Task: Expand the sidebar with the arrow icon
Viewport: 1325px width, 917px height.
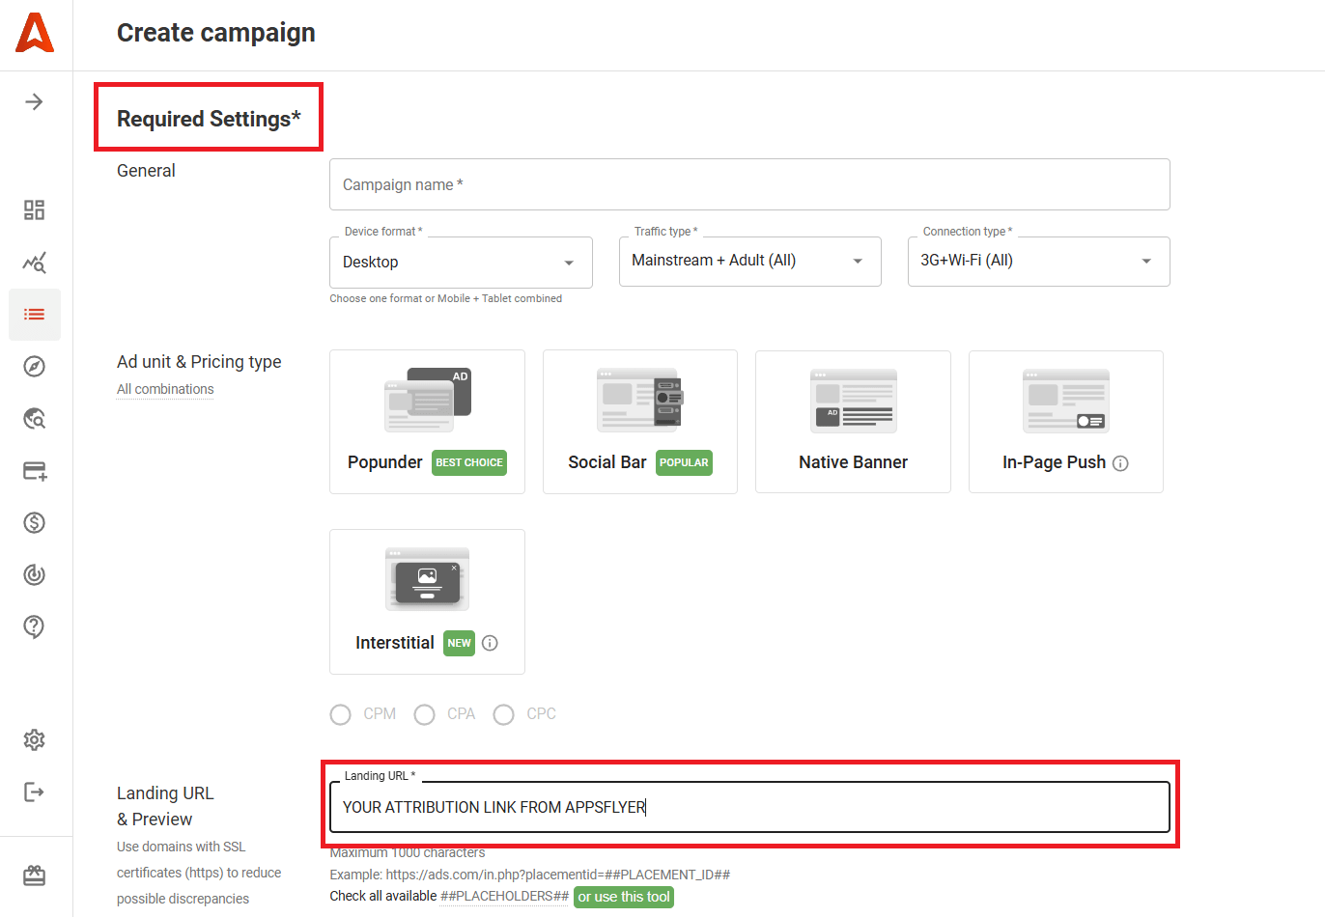Action: [x=35, y=102]
